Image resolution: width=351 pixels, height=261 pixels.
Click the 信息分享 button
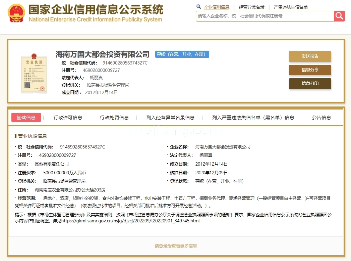tap(310, 70)
